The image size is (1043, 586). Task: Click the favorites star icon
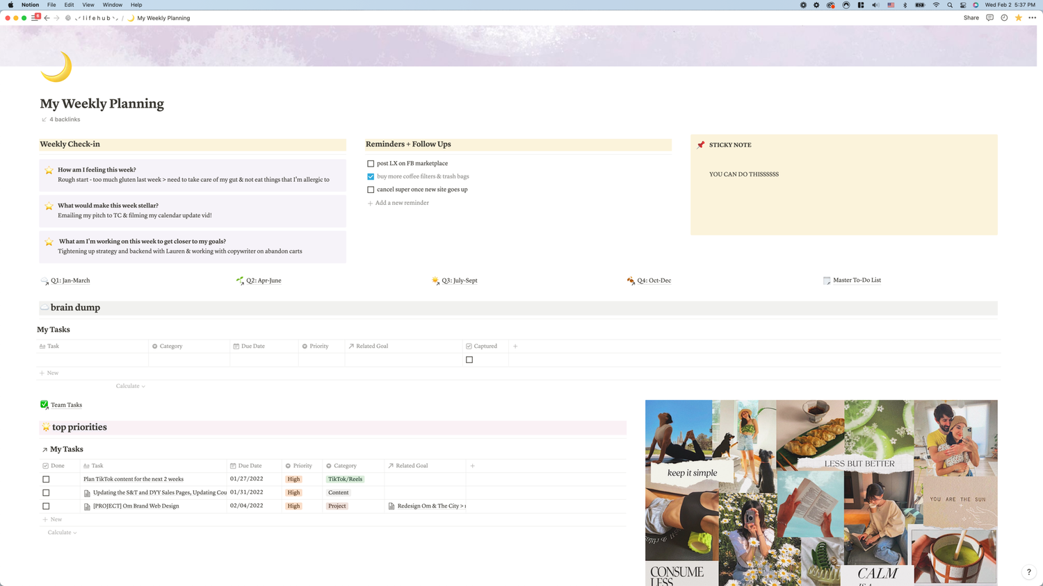click(1018, 17)
